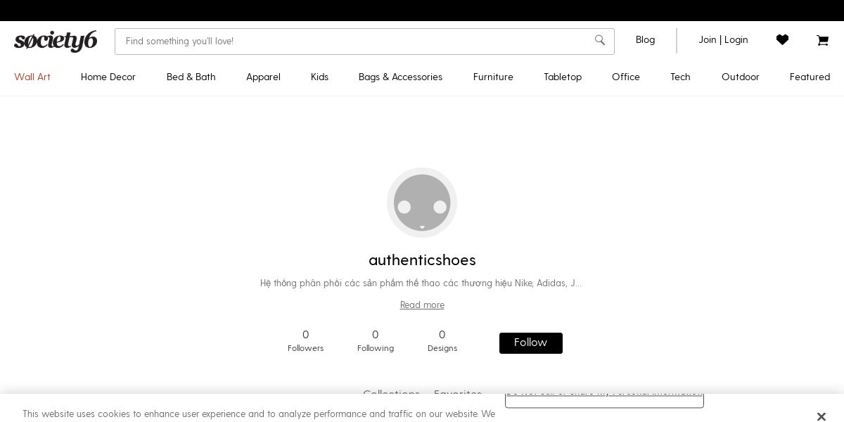
Task: Open the Furniture category
Action: 493,77
